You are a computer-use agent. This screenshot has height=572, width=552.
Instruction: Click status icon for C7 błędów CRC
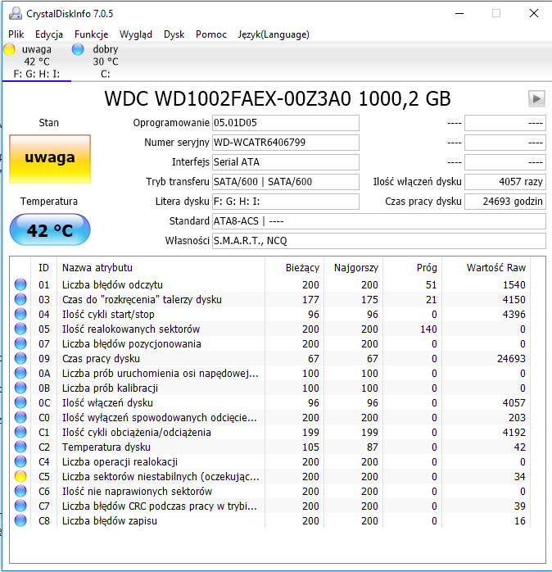tap(20, 506)
